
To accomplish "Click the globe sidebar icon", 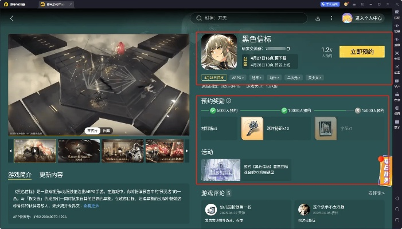I will [397, 109].
